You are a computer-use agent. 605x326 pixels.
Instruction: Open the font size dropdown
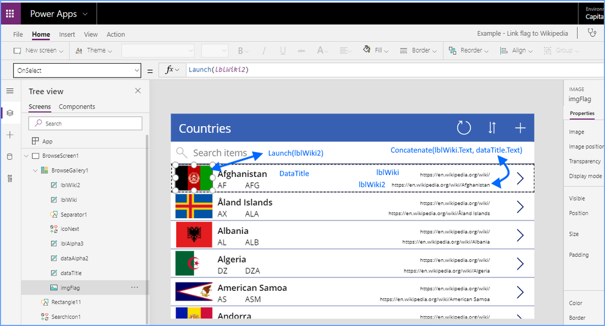coord(214,51)
